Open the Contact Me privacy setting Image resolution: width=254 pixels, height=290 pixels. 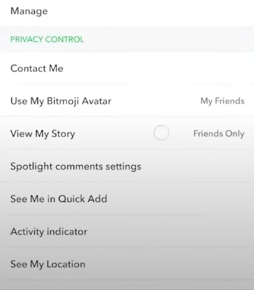click(x=127, y=68)
